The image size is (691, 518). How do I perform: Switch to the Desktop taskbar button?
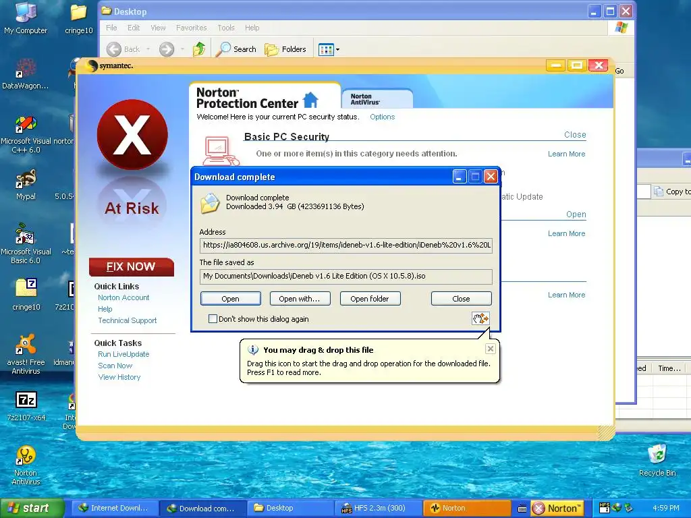290,508
